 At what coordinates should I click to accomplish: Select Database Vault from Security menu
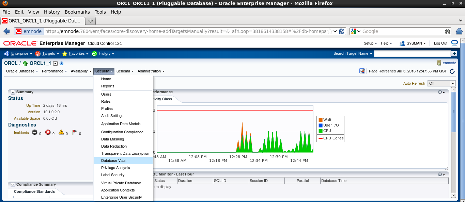click(123, 161)
